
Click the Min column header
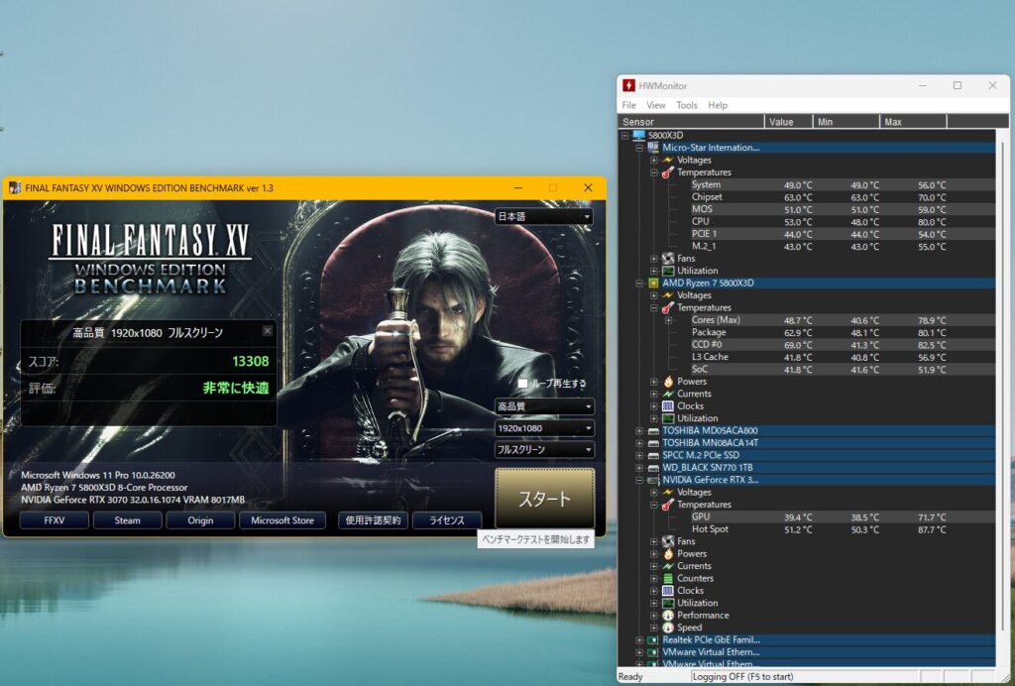coord(846,122)
